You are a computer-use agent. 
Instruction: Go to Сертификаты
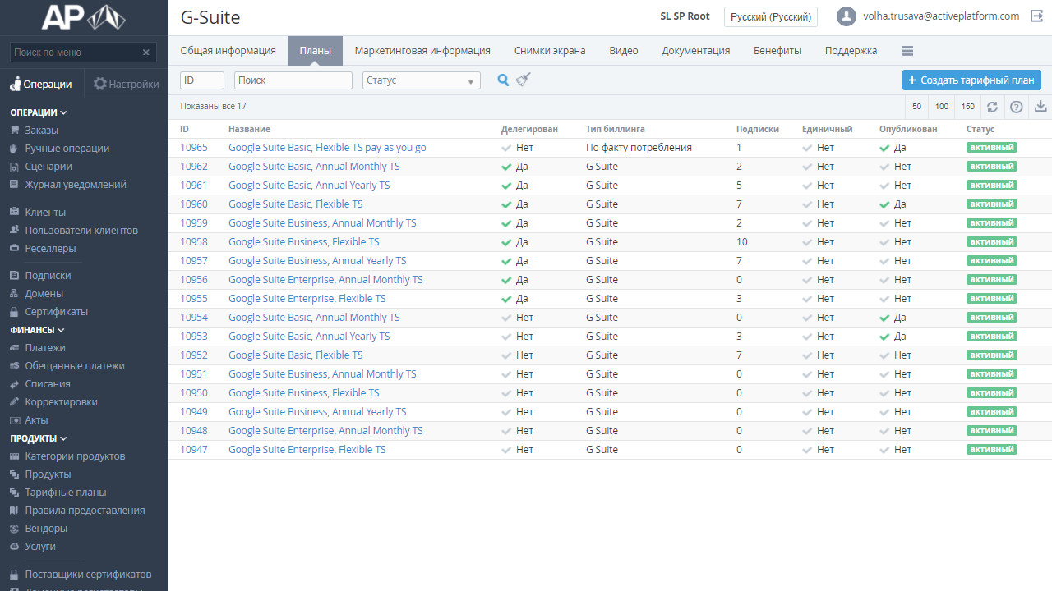pos(56,312)
